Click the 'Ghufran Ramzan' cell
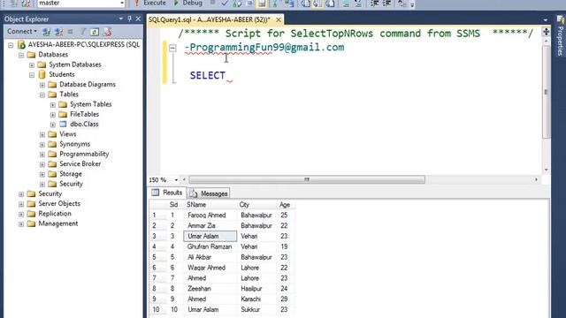566x318 pixels. click(210, 246)
